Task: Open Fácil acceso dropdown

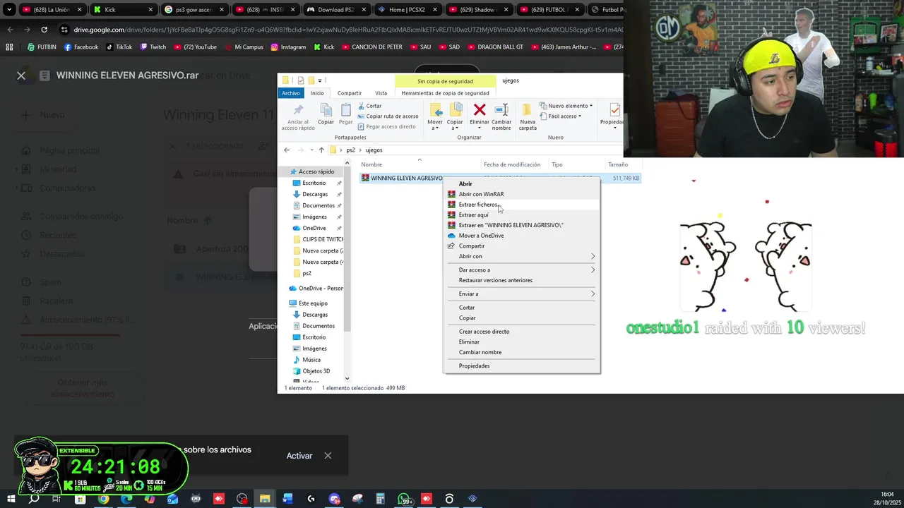Action: point(561,116)
